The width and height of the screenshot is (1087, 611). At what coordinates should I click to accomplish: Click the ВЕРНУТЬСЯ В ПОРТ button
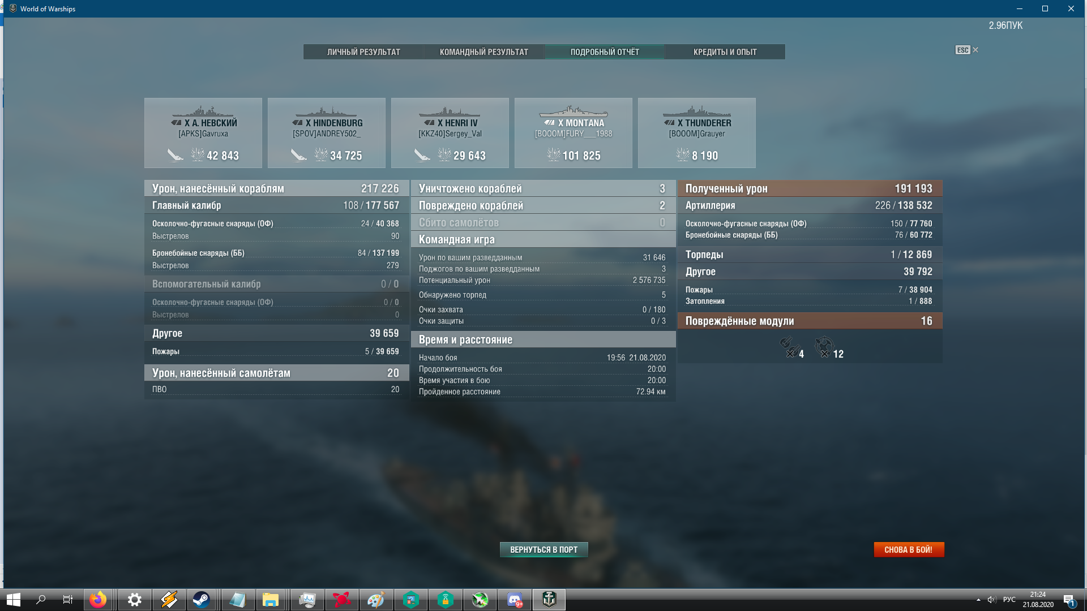[x=544, y=550]
